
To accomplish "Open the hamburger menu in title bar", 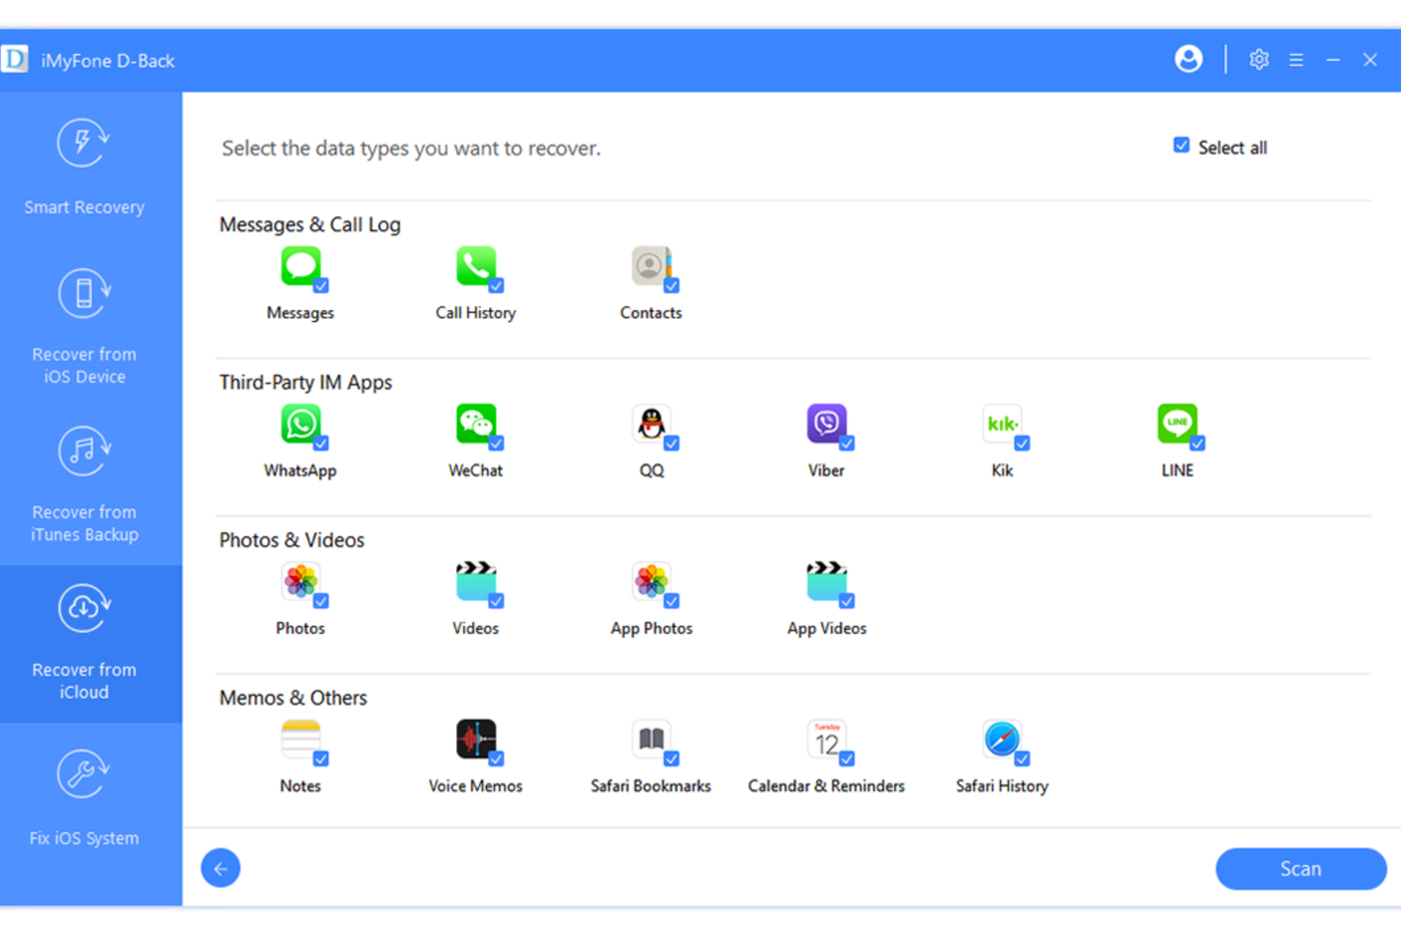I will [1296, 60].
